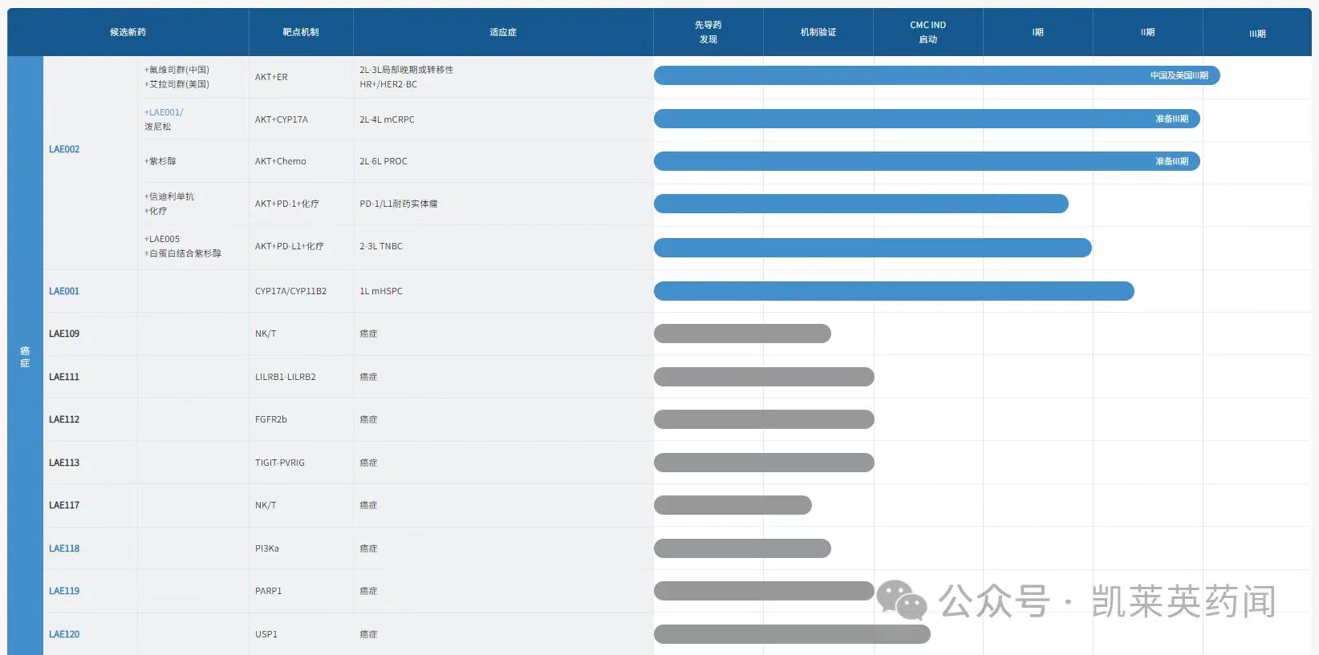
Task: Select the LILRB1-LILRB2 target cell
Action: click(286, 377)
